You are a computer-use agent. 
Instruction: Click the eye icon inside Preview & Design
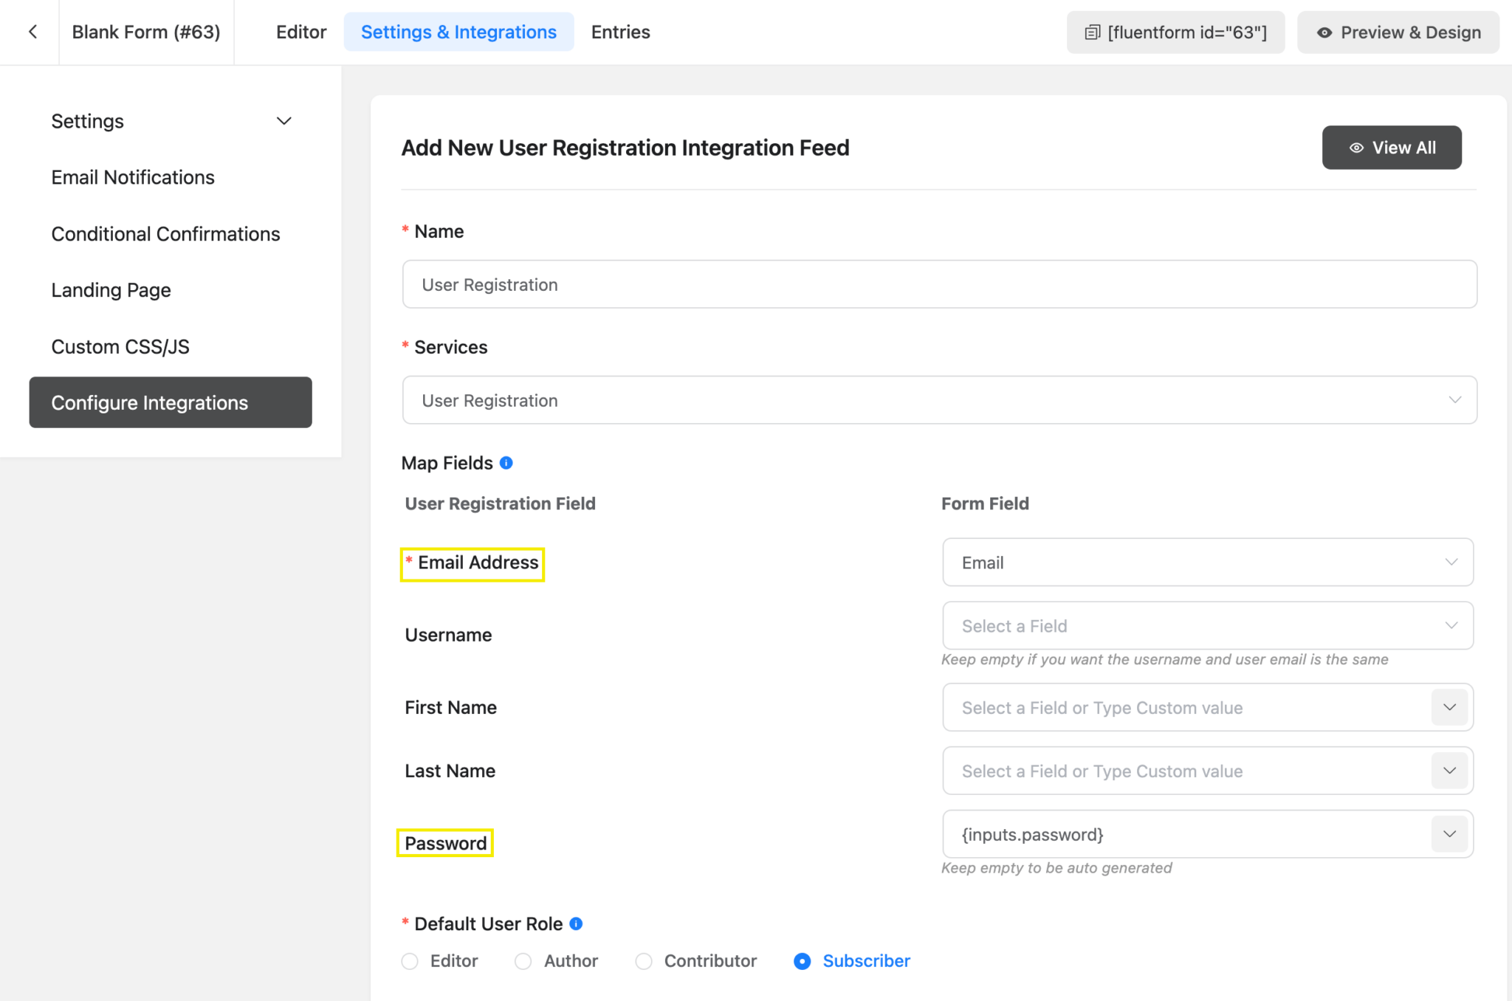click(1325, 32)
